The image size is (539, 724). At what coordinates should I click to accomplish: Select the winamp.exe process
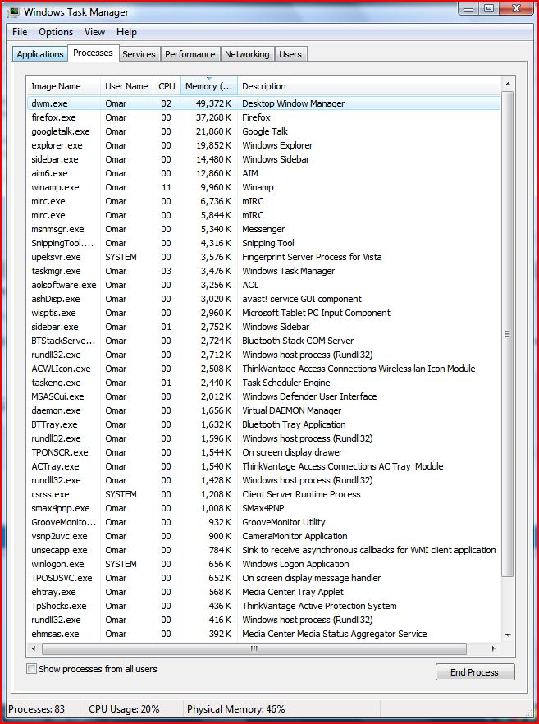(263, 187)
